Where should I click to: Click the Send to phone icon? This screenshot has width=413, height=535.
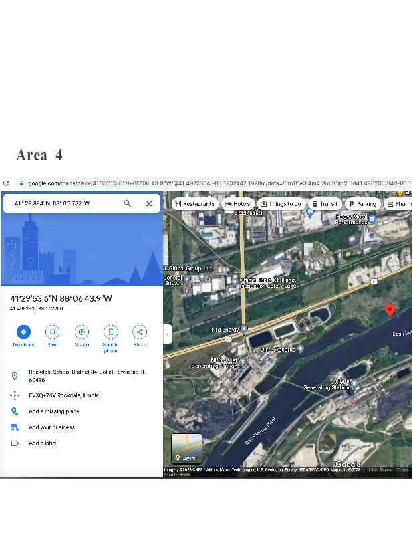[x=110, y=332]
